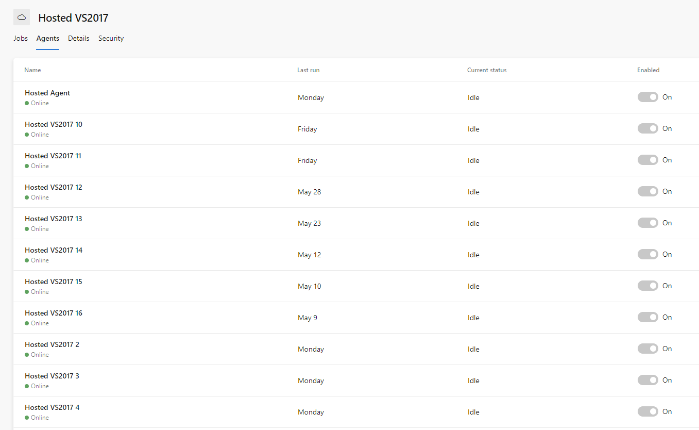This screenshot has width=699, height=430.
Task: Disable the Hosted VS2017 2 agent switch
Action: tap(647, 349)
